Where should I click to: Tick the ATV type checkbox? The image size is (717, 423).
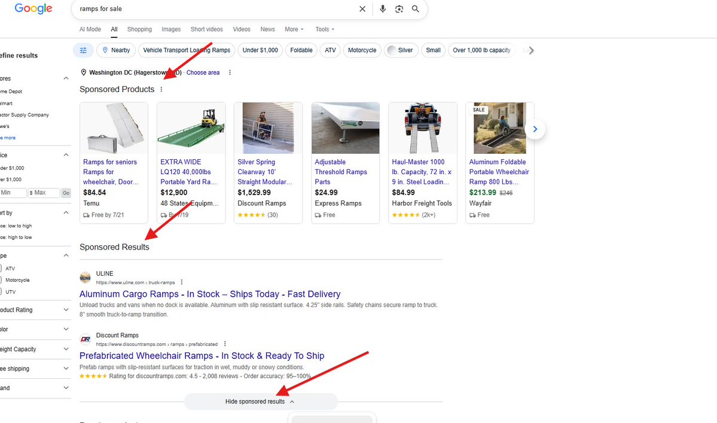[0, 269]
